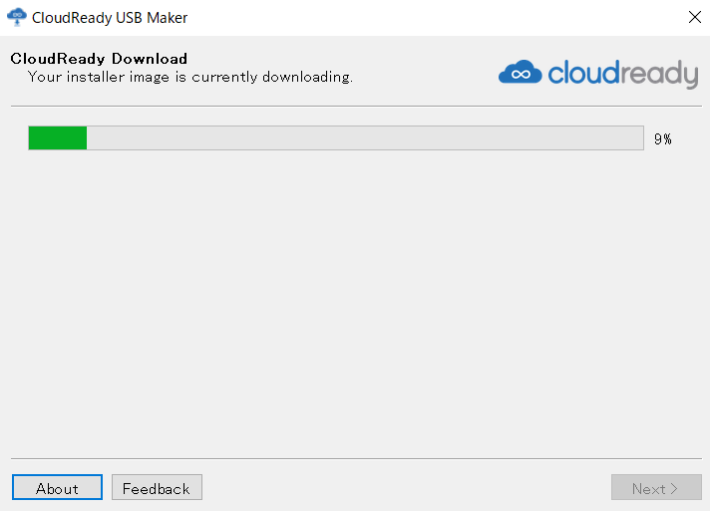
Task: Click the separator line under the header
Action: click(x=356, y=107)
